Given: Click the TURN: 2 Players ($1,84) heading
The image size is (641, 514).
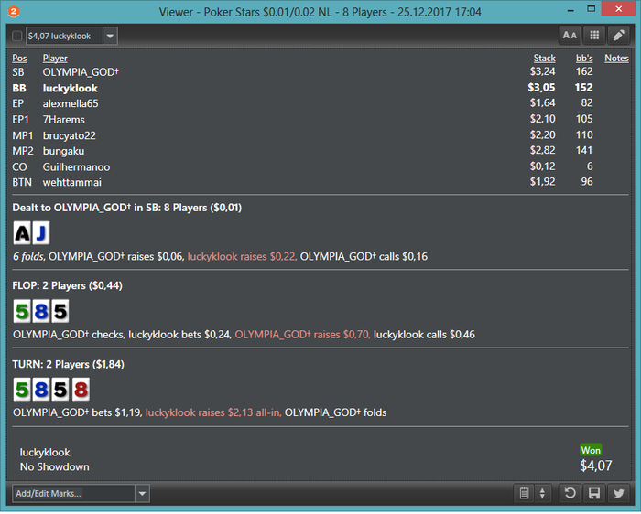Looking at the screenshot, I should (x=68, y=364).
